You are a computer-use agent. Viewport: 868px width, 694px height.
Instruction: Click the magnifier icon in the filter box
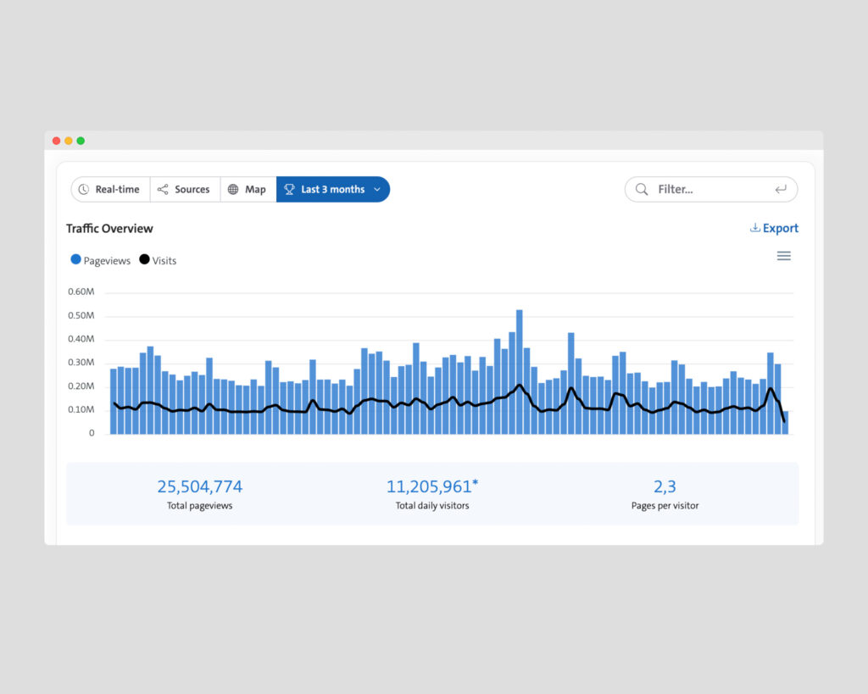pyautogui.click(x=642, y=190)
